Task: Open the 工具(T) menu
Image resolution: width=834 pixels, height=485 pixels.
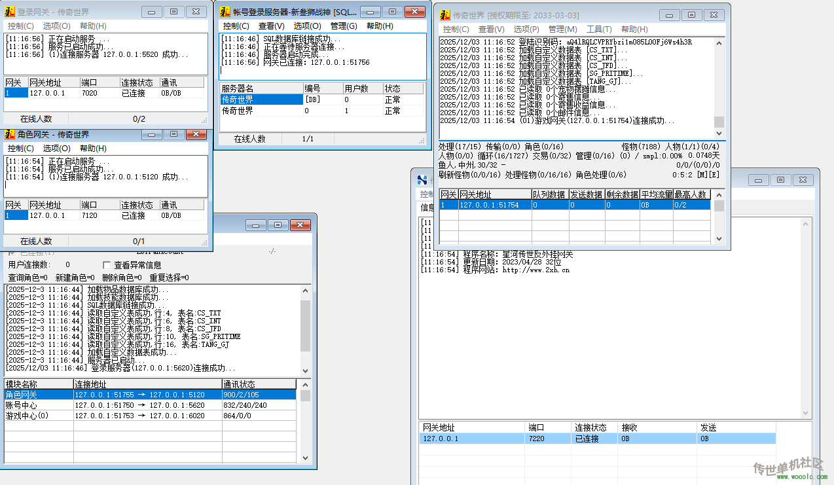Action: [x=598, y=29]
